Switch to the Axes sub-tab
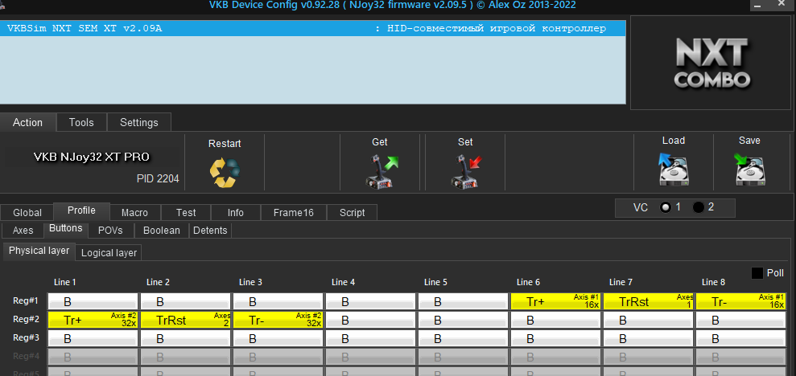 [23, 231]
